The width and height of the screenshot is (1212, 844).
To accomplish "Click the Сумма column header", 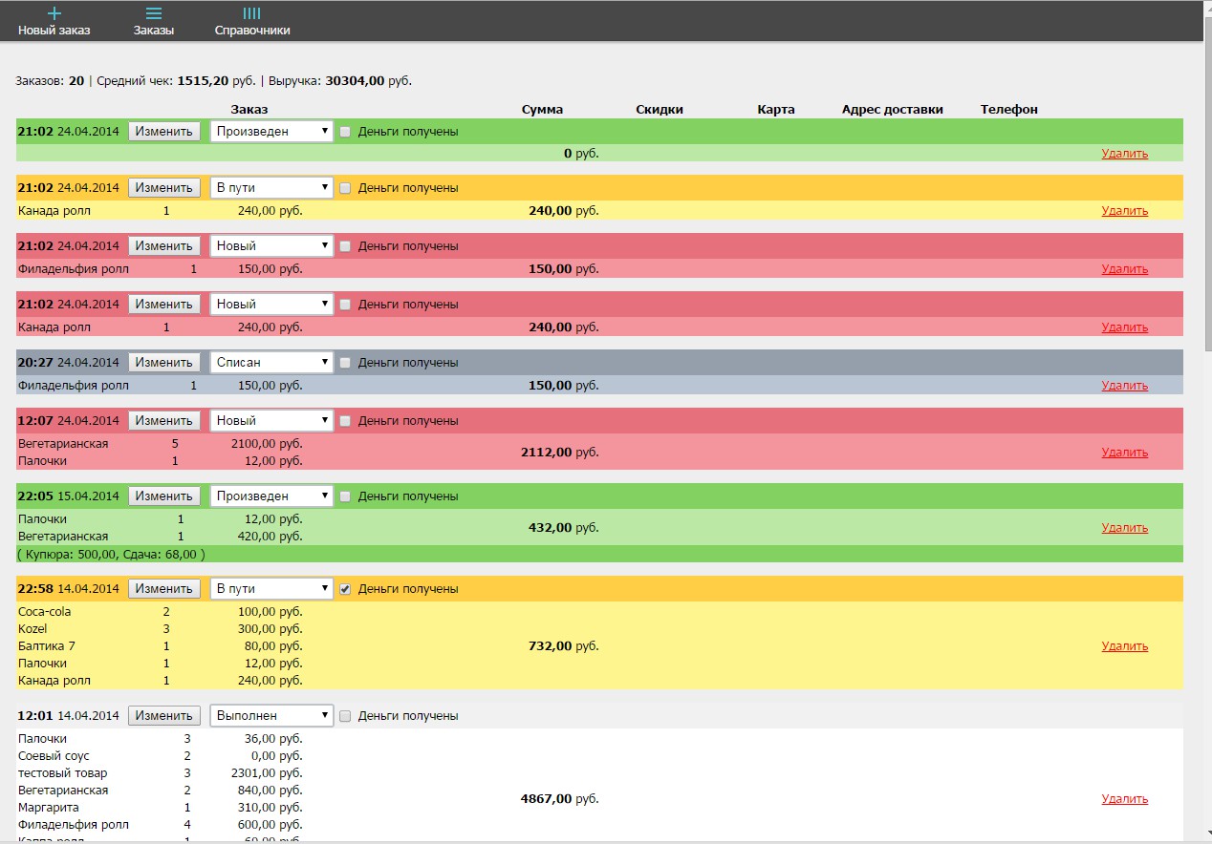I will (542, 110).
